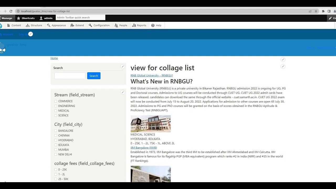The image size is (336, 189).
Task: Open the browser side panel icon
Action: (x=329, y=11)
